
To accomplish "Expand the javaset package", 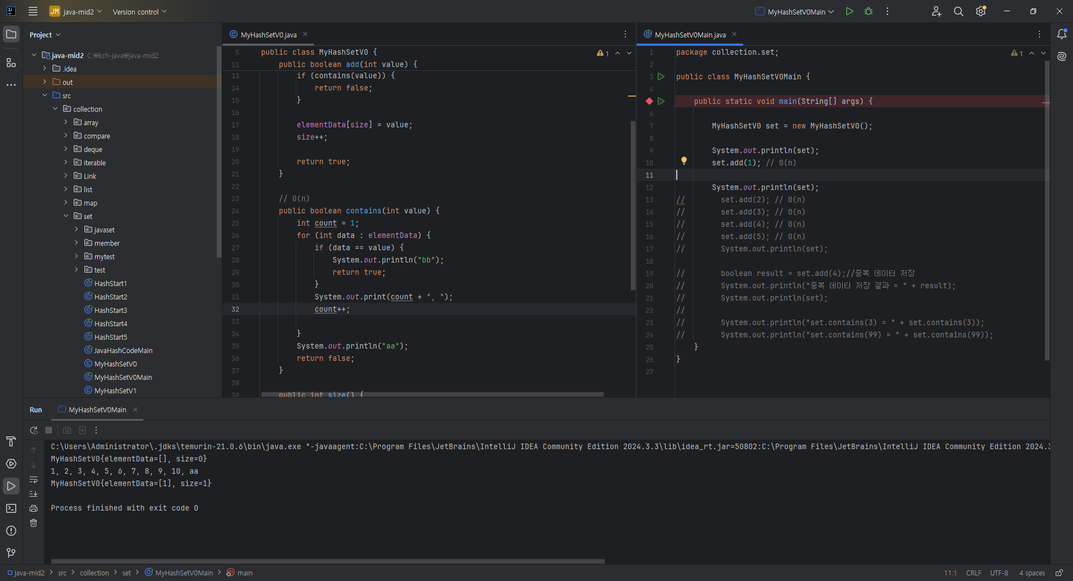I will (x=77, y=229).
